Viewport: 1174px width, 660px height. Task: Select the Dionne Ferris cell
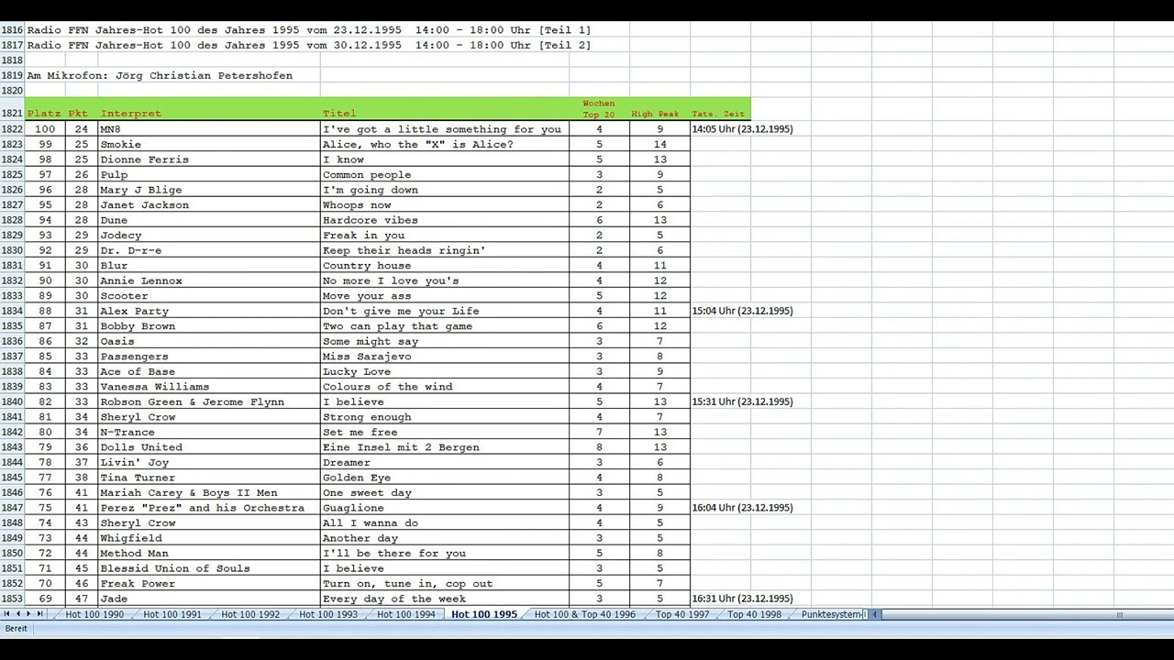tap(209, 159)
